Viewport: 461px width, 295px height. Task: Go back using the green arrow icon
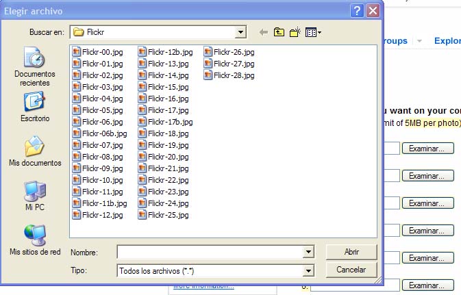(x=264, y=32)
